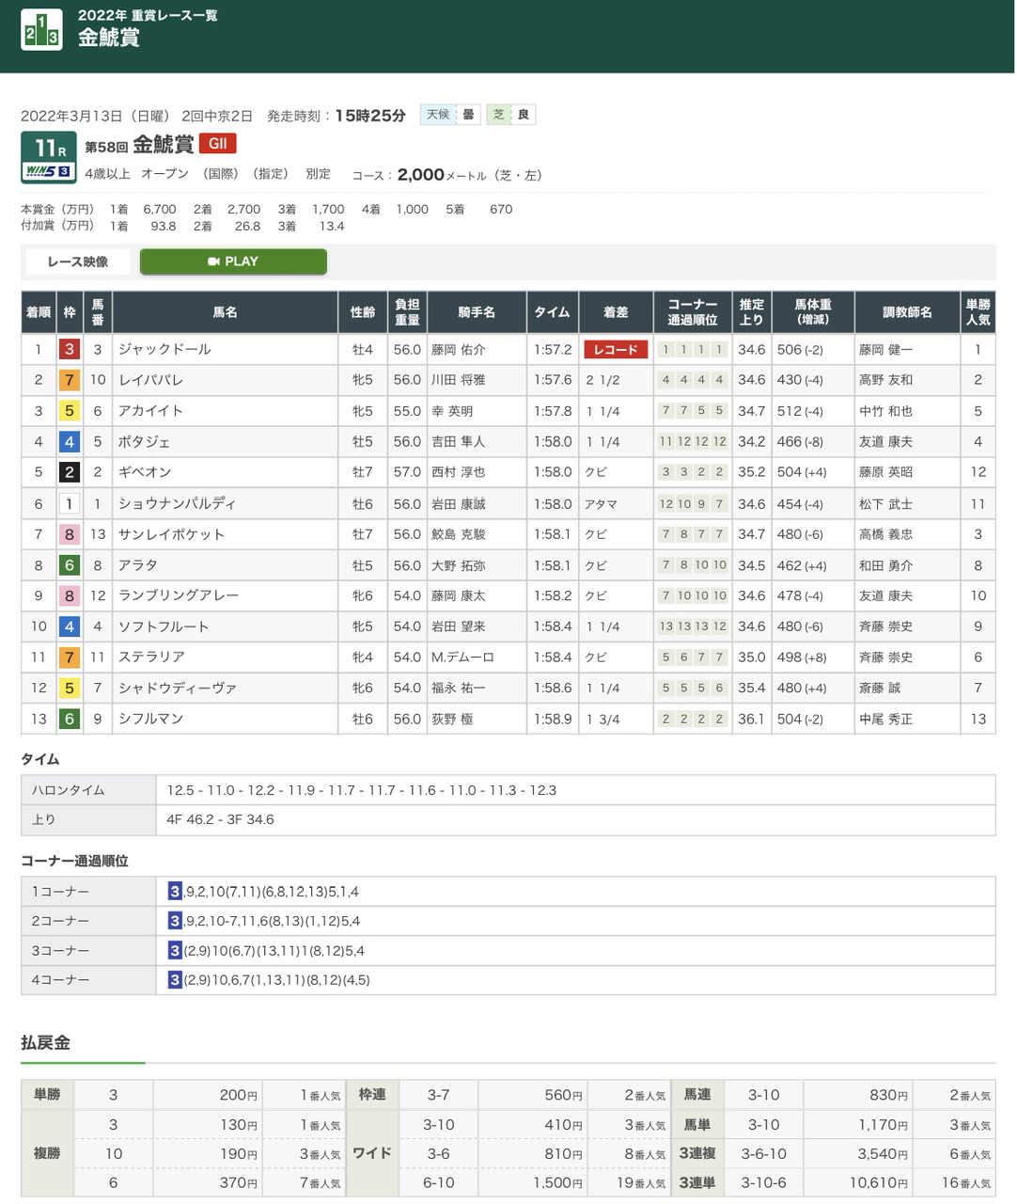Click the orange frame 7 box for レイパパレ

click(x=70, y=380)
